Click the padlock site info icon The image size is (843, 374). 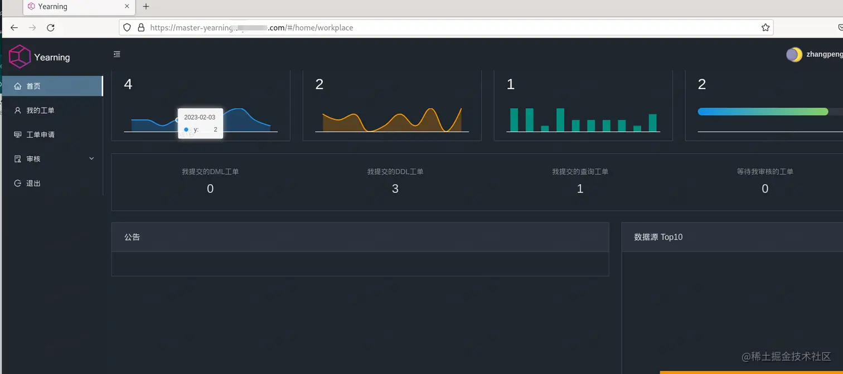pos(141,27)
